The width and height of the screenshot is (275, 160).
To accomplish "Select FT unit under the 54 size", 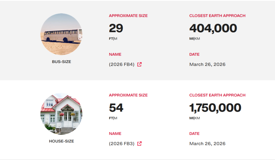I will (111, 118).
